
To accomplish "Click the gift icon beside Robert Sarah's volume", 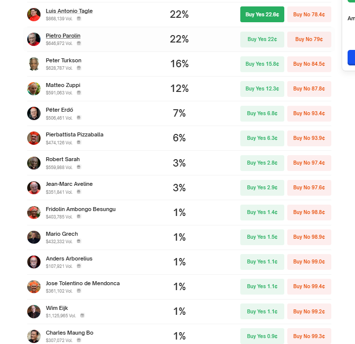I will pyautogui.click(x=79, y=167).
